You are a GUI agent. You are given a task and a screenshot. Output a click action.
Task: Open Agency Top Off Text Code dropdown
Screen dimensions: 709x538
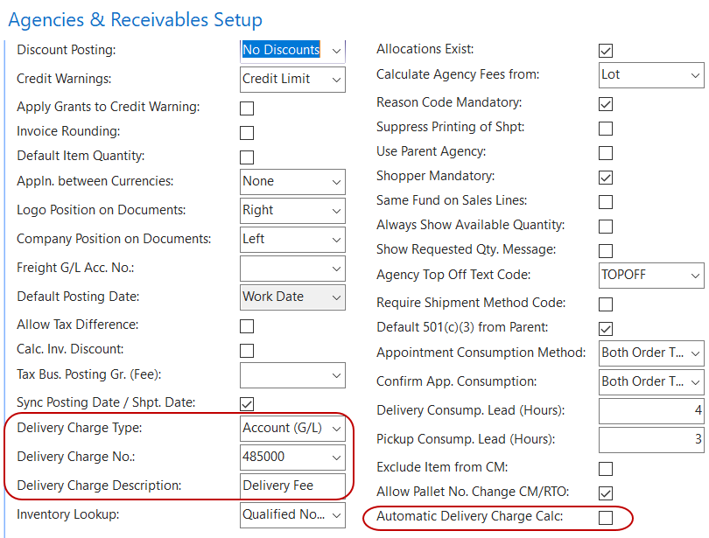[695, 276]
